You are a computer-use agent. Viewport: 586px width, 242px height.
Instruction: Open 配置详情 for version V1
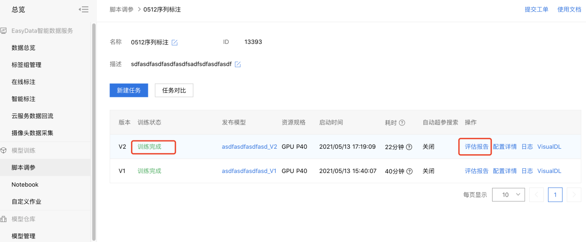[505, 171]
